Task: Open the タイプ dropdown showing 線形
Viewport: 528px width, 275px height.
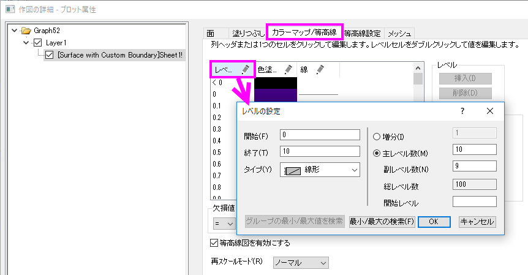Action: tap(320, 170)
